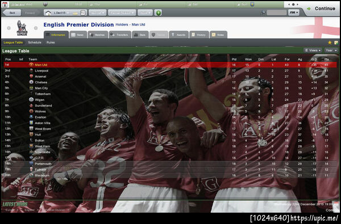Viewport: 341px width, 224px height.
Task: Go to next competition arrow
Action: tap(36, 28)
